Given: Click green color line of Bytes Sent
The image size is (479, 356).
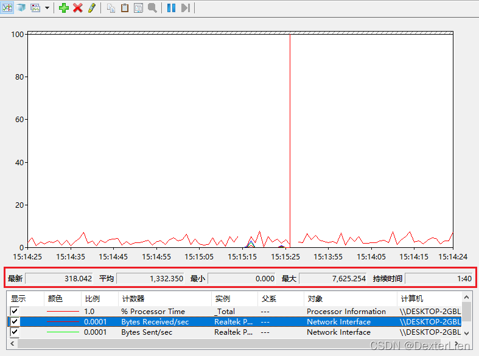Looking at the screenshot, I should click(x=63, y=332).
